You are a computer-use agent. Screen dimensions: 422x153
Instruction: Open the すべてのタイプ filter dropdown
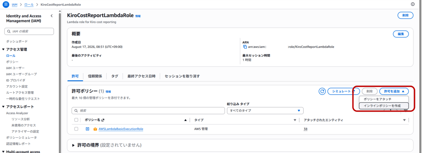click(x=265, y=111)
